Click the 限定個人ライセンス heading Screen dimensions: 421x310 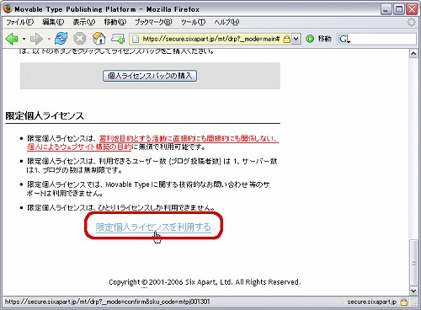pos(45,115)
